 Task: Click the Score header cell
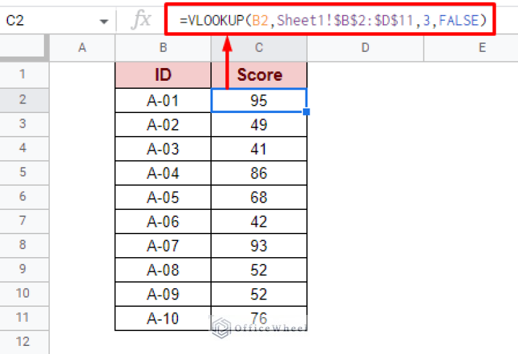point(259,75)
